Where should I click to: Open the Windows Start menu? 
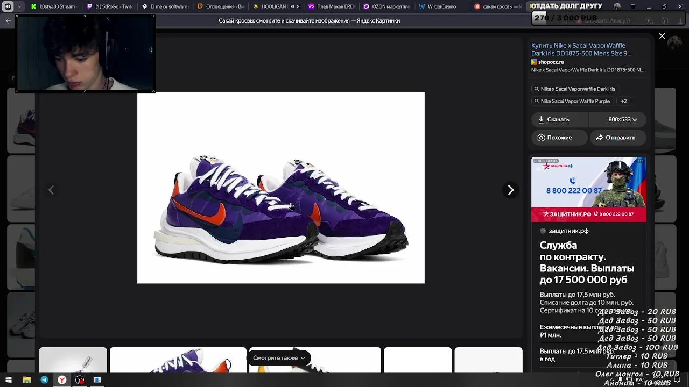(9, 380)
